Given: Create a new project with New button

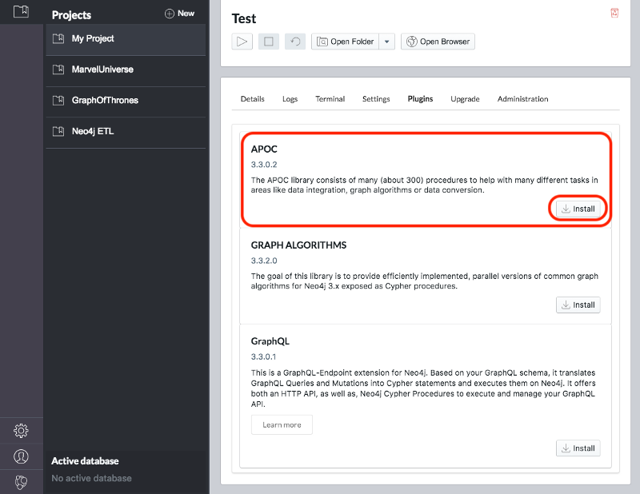Looking at the screenshot, I should tap(179, 14).
